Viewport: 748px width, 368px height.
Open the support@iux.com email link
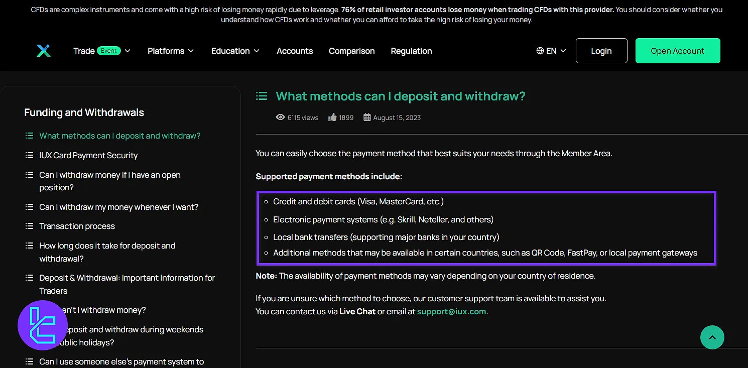tap(451, 311)
